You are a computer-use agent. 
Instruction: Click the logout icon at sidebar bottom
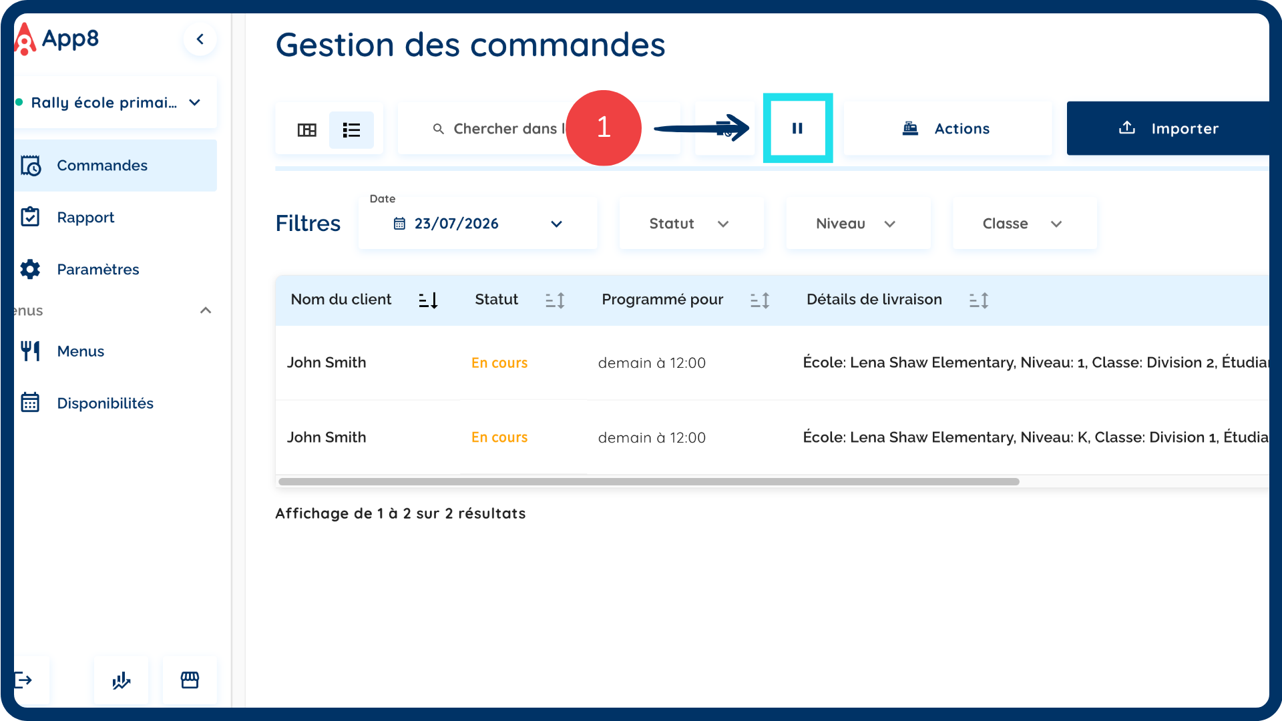pos(23,680)
